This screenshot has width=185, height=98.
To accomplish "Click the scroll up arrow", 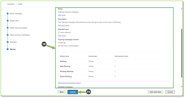I will [x=182, y=9].
